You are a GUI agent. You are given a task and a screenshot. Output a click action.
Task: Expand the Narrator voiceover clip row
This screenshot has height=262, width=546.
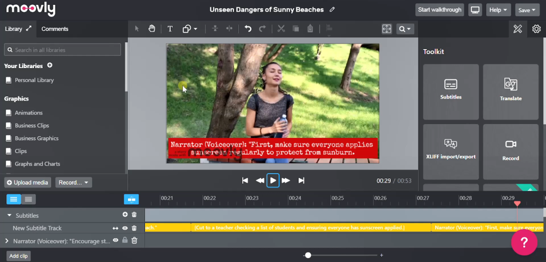coord(7,241)
